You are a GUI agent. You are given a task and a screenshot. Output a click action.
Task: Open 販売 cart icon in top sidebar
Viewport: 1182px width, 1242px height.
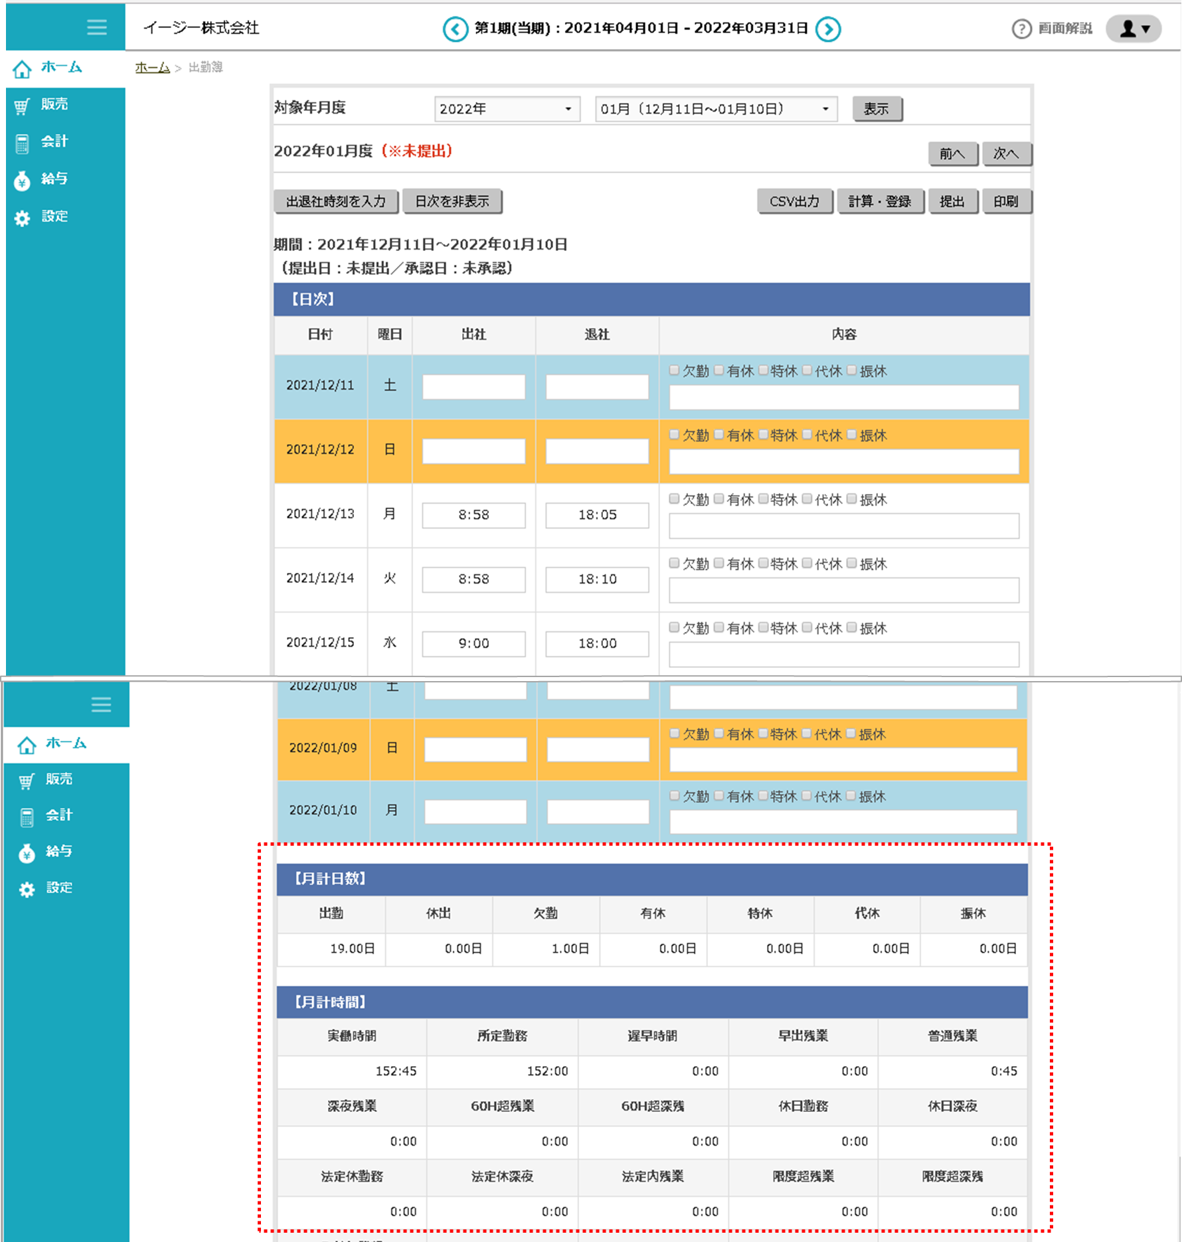pyautogui.click(x=22, y=106)
